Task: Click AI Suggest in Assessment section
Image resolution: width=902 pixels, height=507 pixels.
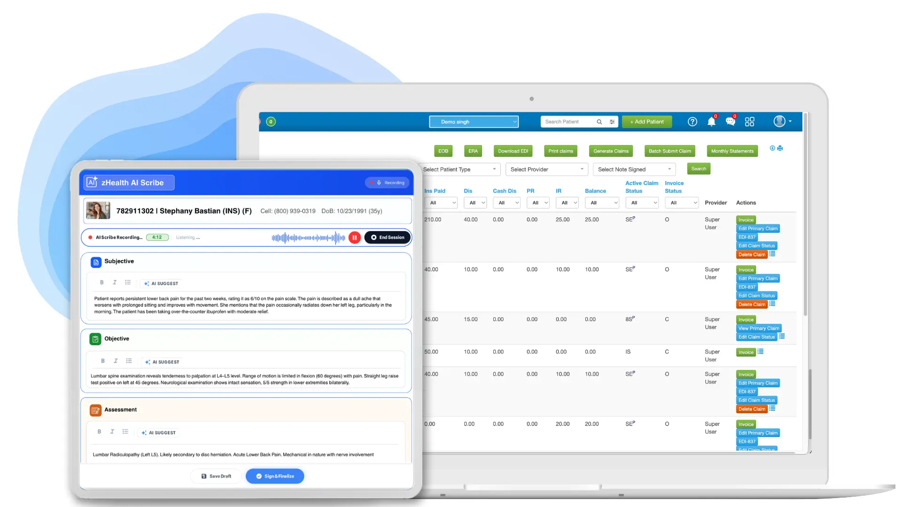Action: [159, 433]
